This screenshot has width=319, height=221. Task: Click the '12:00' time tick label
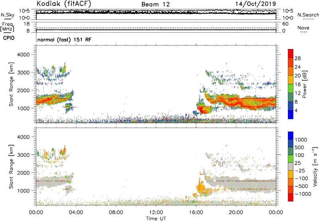point(156,213)
